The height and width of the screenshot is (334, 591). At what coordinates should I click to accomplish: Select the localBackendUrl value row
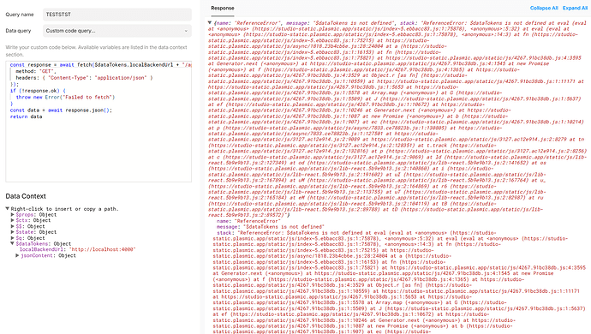[x=77, y=249]
